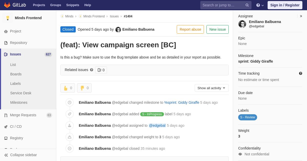
Task: Click breadcrumb issue number #1404
Action: (128, 16)
